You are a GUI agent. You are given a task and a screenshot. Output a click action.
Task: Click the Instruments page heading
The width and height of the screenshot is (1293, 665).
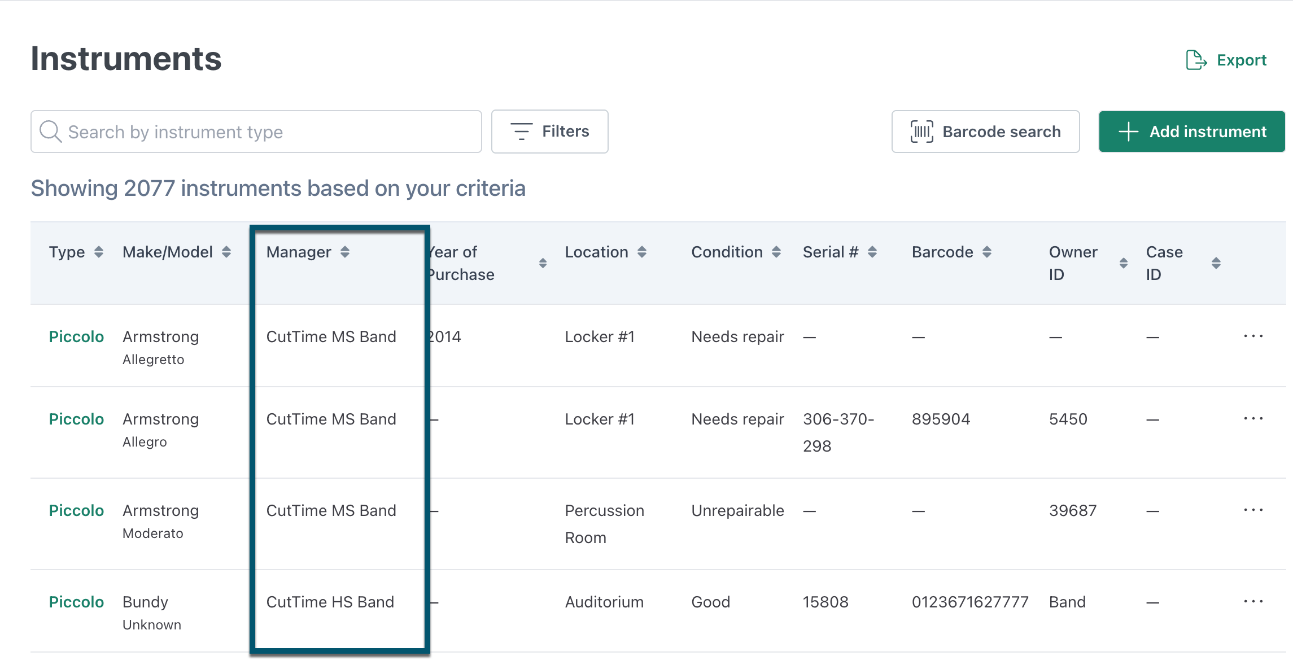[126, 59]
